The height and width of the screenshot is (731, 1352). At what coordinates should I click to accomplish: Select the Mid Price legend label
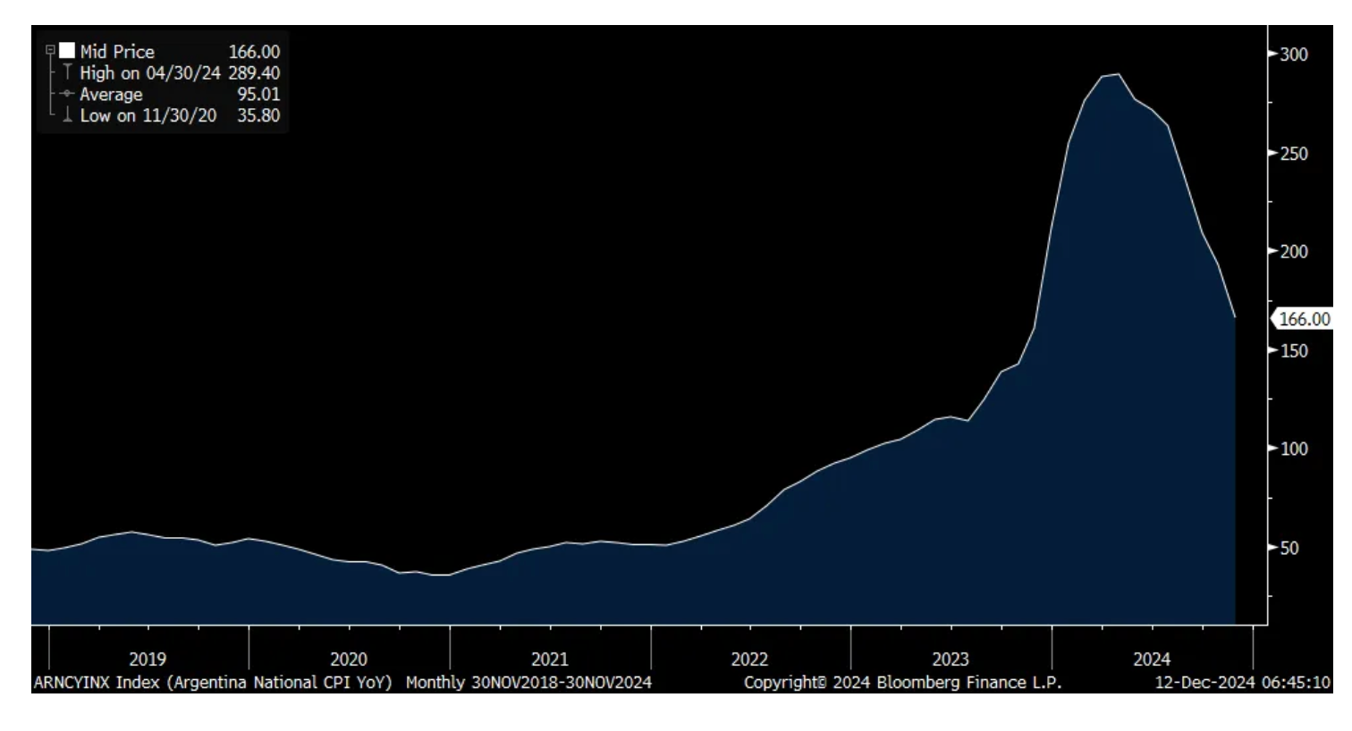[117, 52]
